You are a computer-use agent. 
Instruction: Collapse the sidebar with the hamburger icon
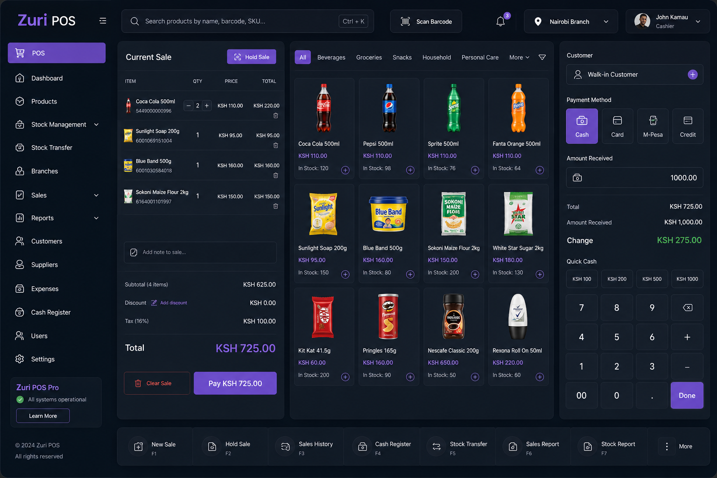coord(103,21)
